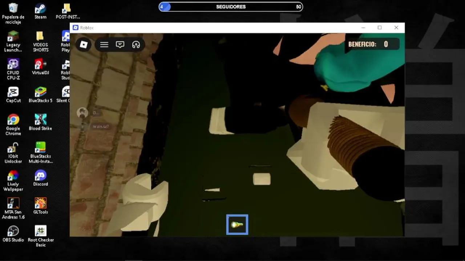Select the CapCut desktop icon
This screenshot has width=465, height=261.
coord(13,95)
